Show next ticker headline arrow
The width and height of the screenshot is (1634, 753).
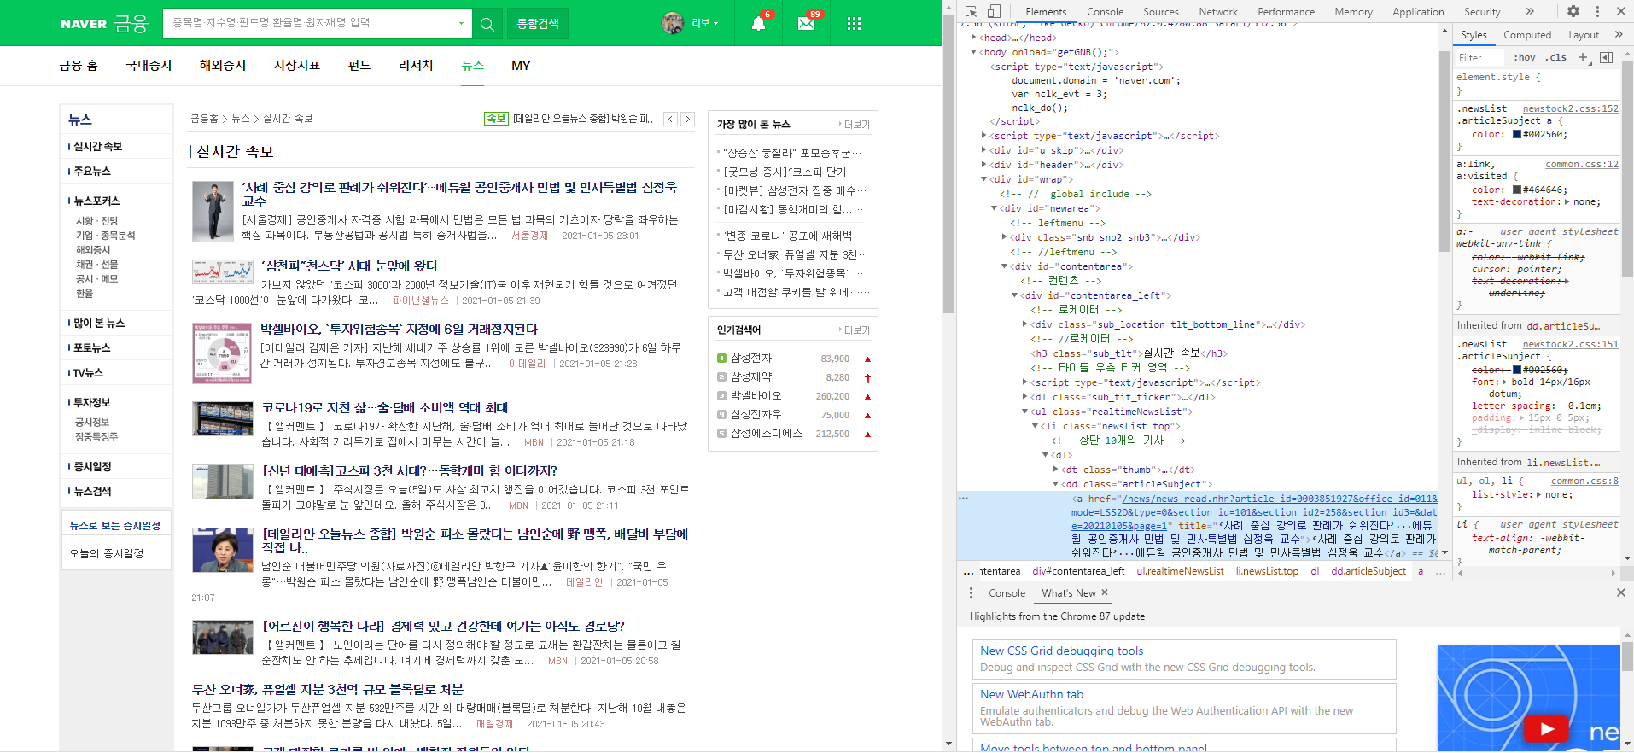(688, 119)
